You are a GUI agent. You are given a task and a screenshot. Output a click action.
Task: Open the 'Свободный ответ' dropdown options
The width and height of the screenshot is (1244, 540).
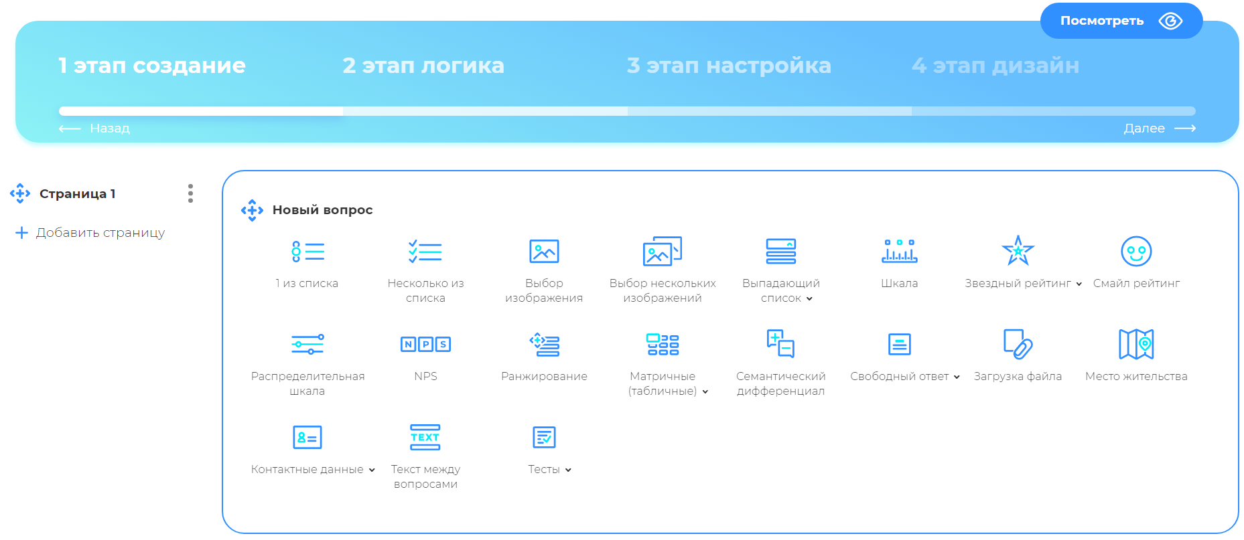(x=957, y=377)
